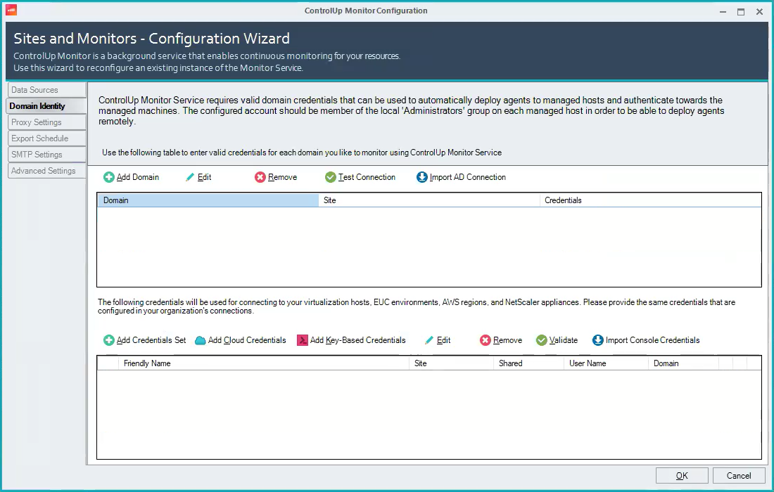The width and height of the screenshot is (774, 492).
Task: Go to the Proxy Settings tab
Action: 47,122
